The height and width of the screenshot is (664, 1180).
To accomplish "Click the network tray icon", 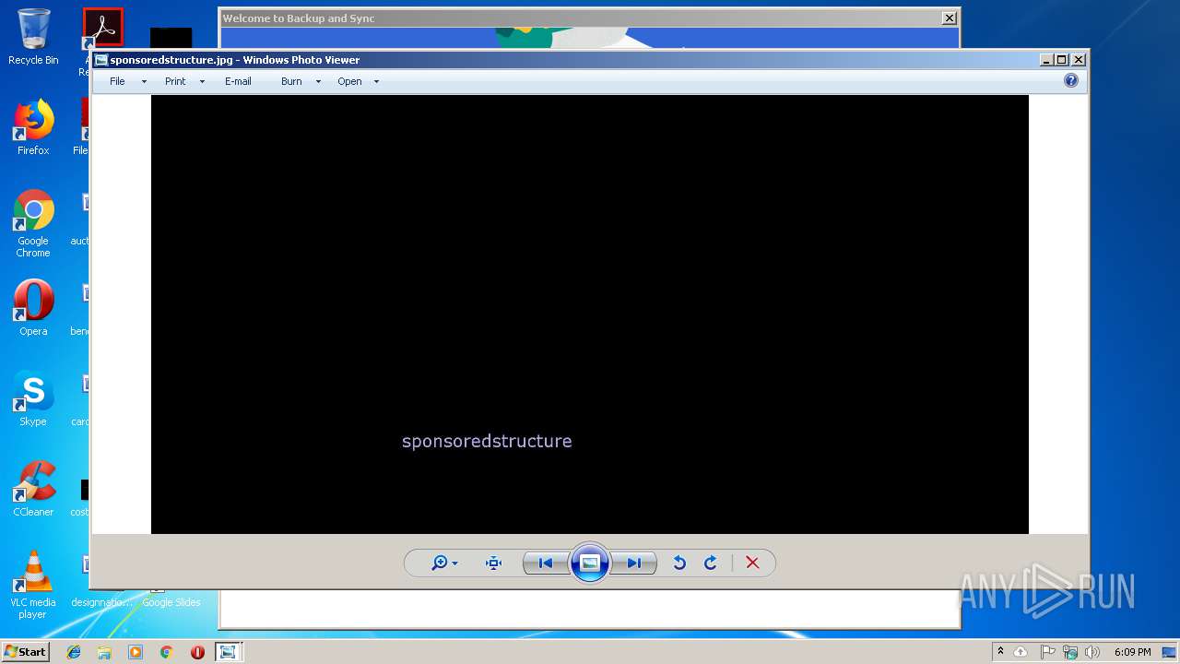I will coord(1070,652).
